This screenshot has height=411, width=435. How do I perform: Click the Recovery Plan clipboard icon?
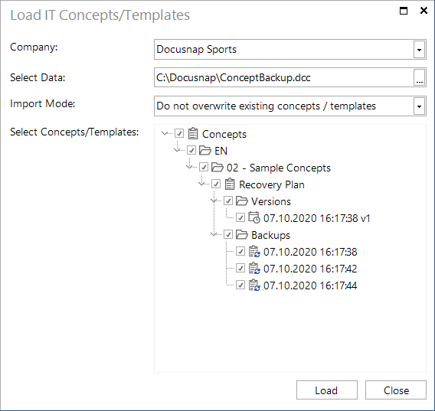[x=230, y=184]
